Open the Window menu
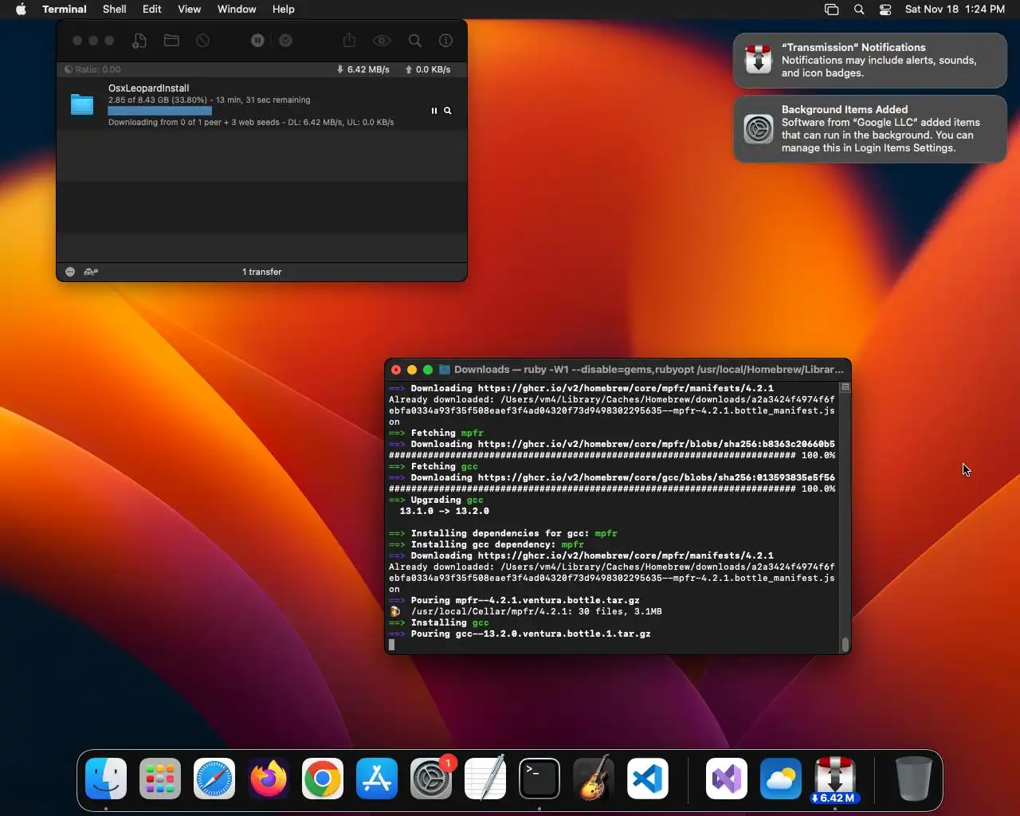 [237, 10]
